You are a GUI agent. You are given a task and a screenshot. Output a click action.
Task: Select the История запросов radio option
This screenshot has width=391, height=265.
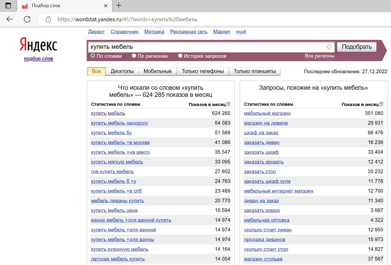pyautogui.click(x=180, y=56)
